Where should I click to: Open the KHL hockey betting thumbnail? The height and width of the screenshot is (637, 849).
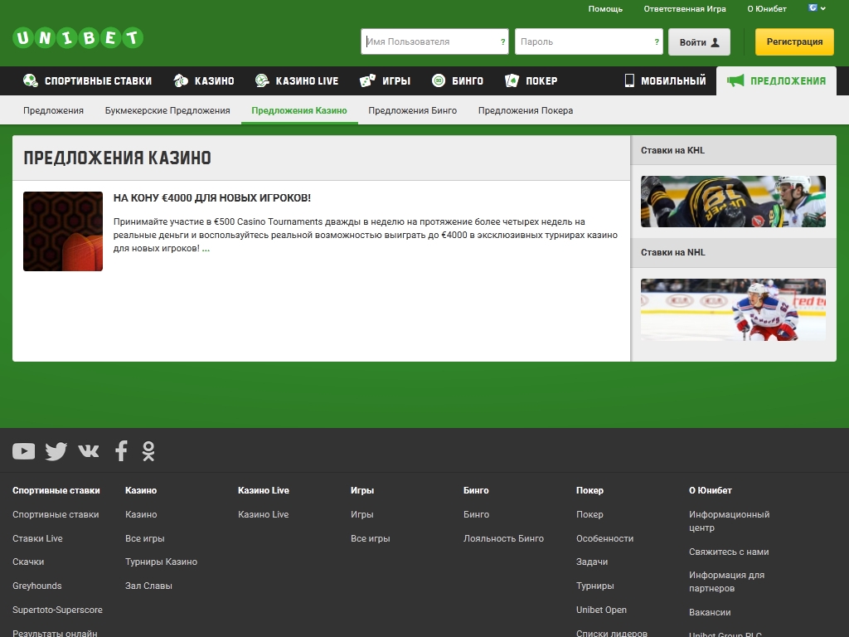[x=733, y=202]
